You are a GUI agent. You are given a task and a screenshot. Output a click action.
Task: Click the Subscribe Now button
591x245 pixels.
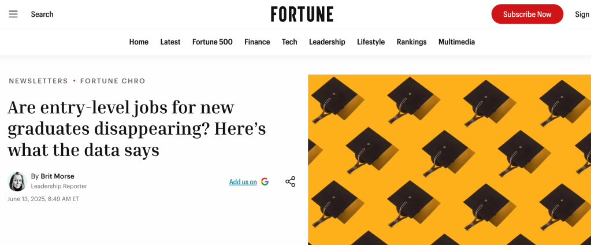point(527,14)
